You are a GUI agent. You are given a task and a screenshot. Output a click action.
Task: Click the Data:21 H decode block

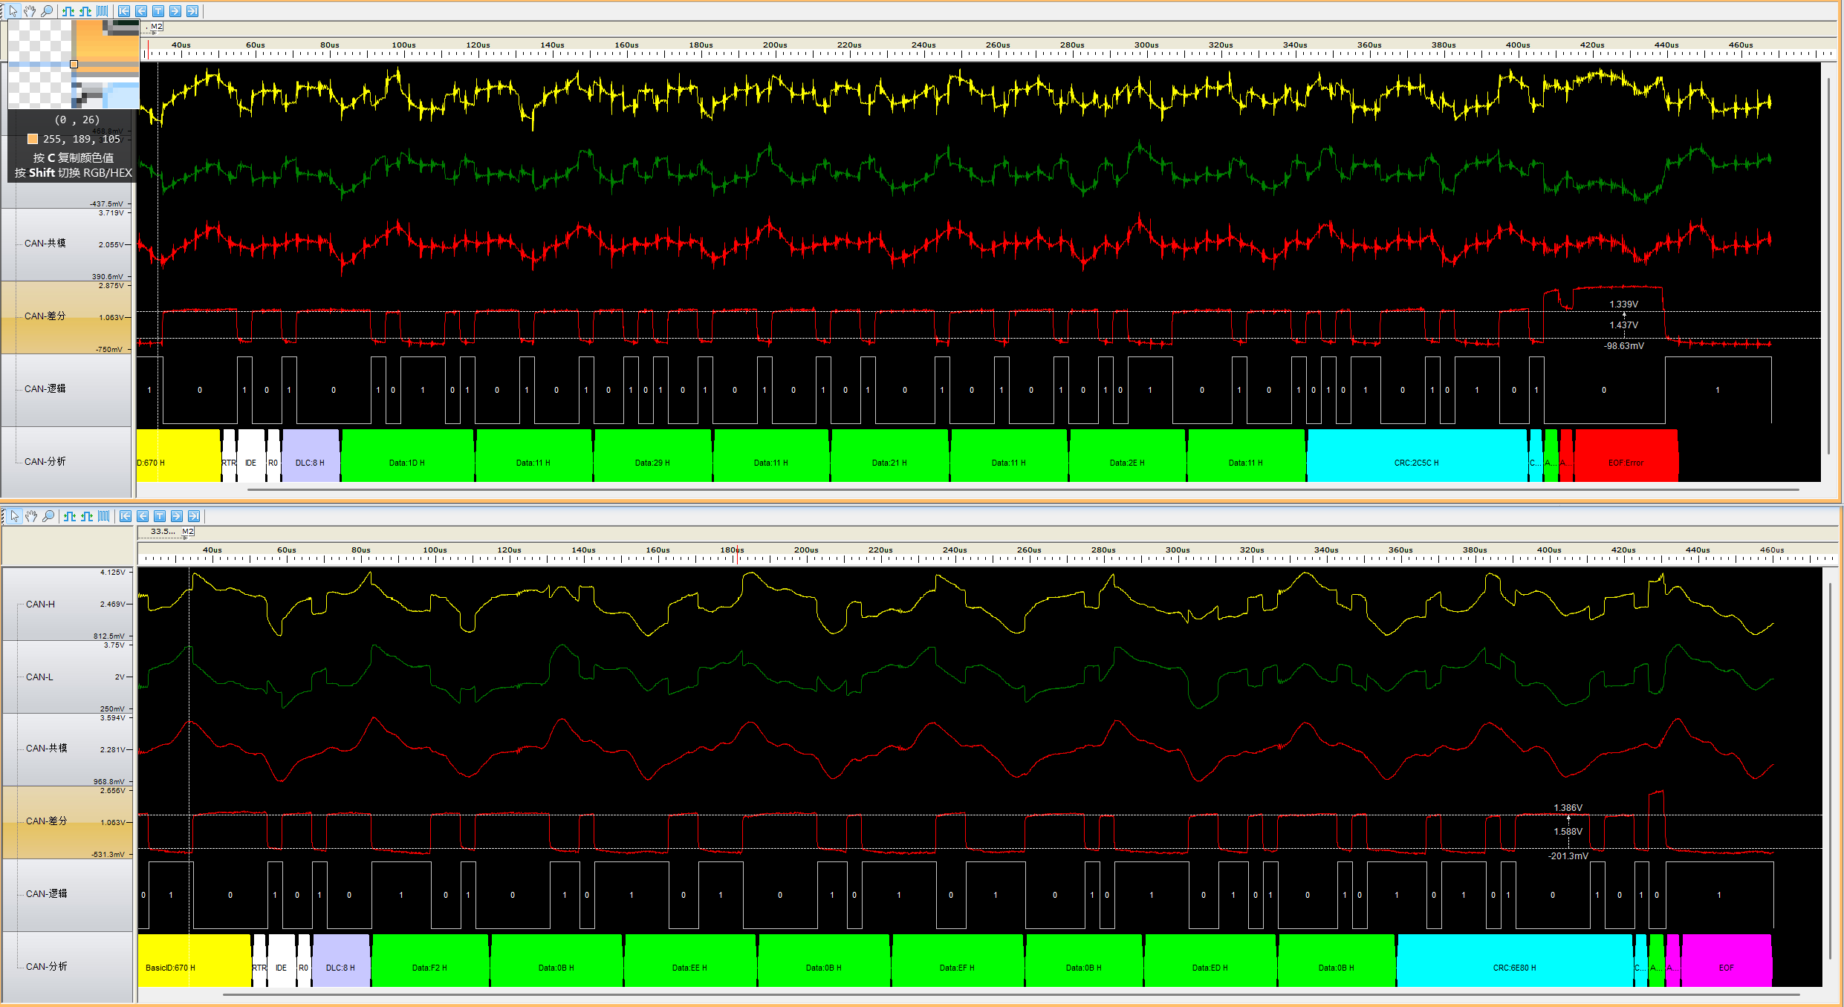(889, 455)
